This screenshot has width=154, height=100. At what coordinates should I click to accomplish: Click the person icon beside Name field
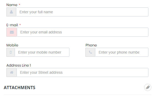click(11, 12)
